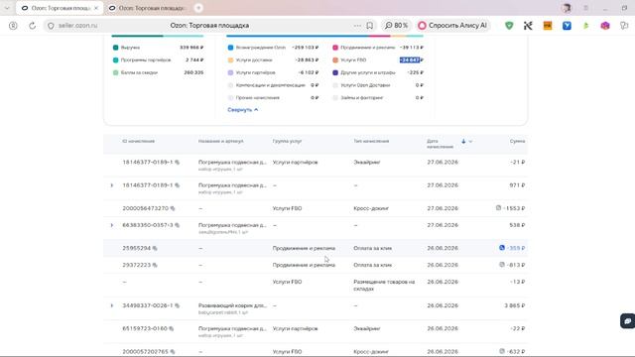Image resolution: width=635 pixels, height=357 pixels.
Task: Click Погремушка product name in 538 ₽ row
Action: coord(232,225)
